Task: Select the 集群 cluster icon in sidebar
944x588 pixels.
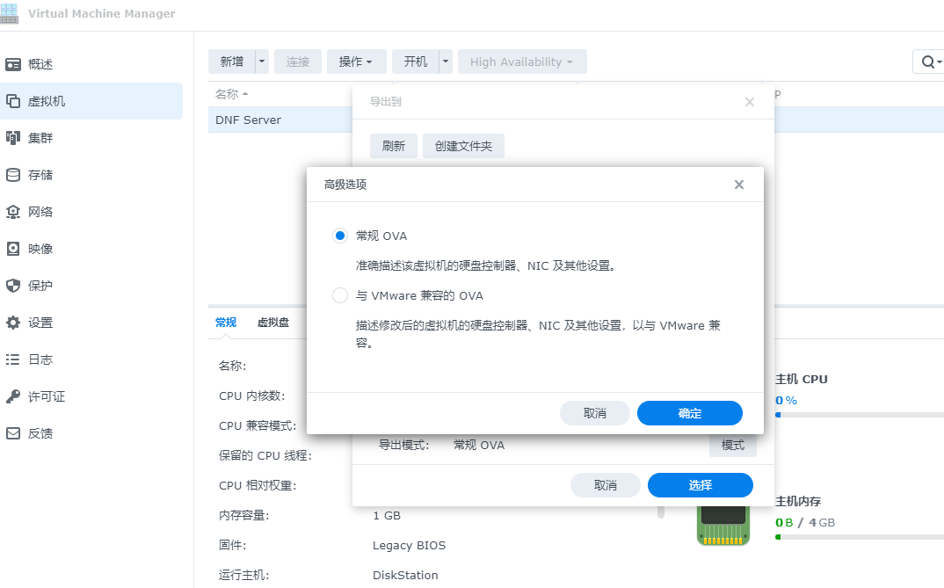Action: coord(13,138)
